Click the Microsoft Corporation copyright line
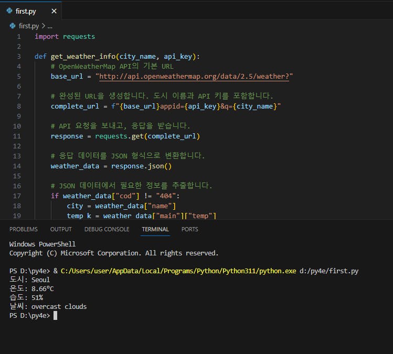The image size is (393, 354). click(x=114, y=253)
